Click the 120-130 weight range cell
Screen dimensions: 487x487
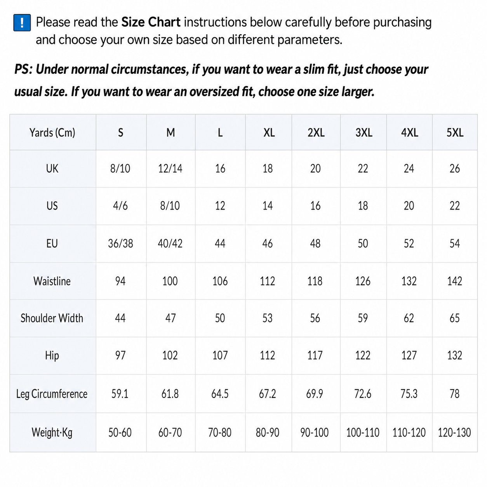454,432
